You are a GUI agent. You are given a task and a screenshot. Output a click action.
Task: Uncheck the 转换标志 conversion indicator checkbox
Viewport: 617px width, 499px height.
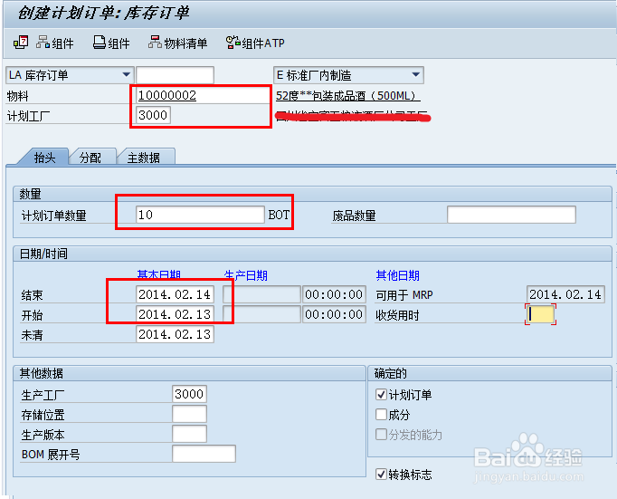click(381, 474)
